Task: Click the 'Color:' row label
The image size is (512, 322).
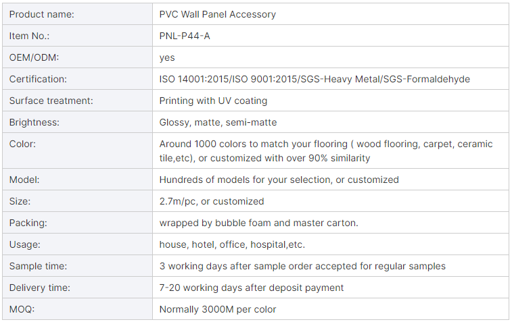Action: point(22,144)
